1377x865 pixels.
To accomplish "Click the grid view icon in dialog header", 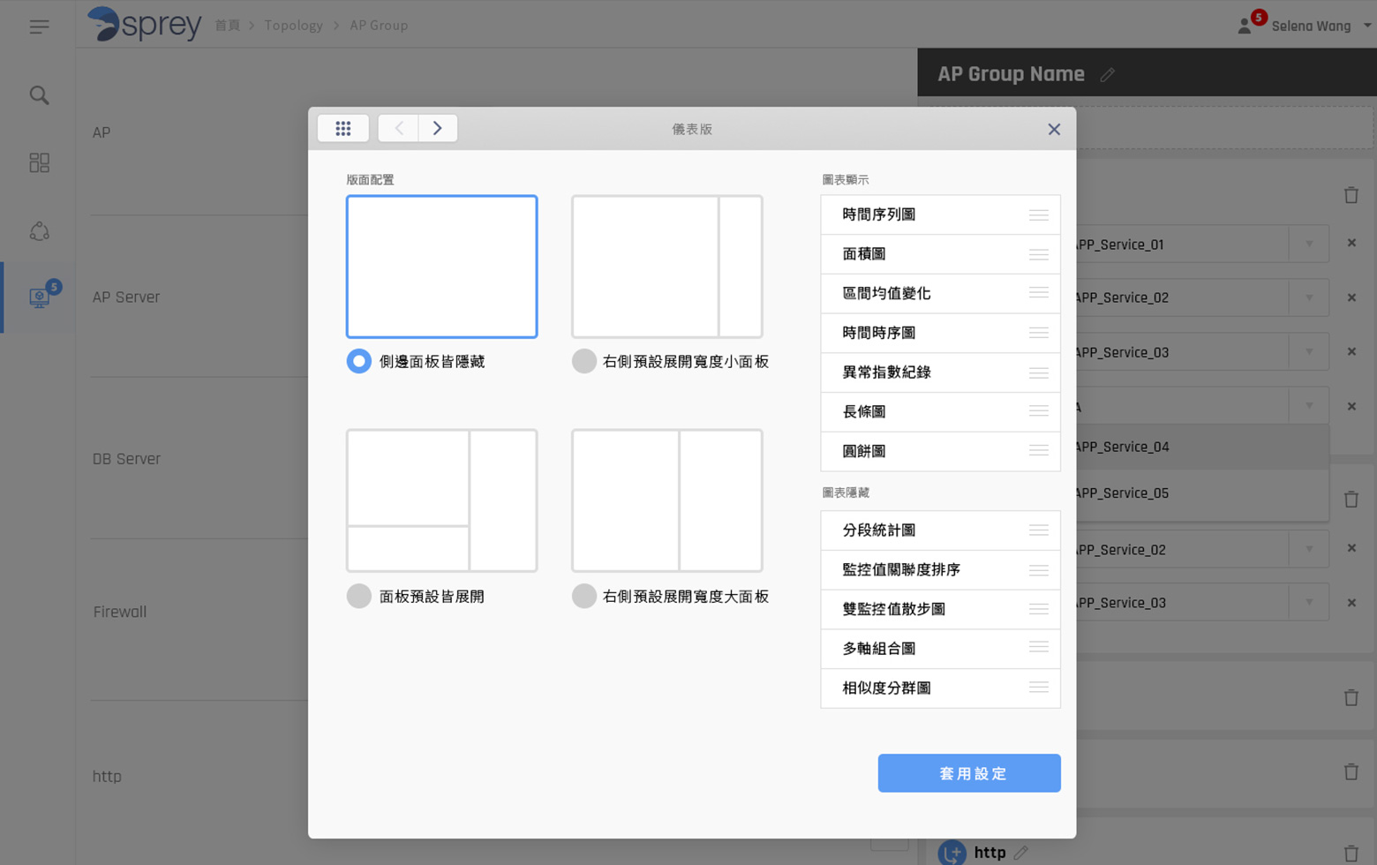I will tap(343, 129).
